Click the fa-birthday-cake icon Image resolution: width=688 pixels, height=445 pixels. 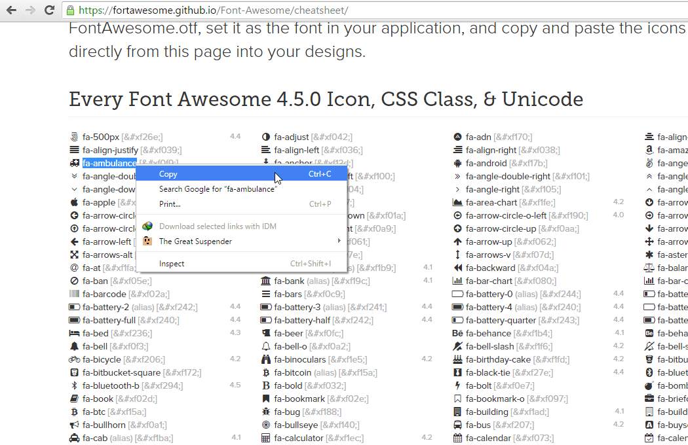457,359
